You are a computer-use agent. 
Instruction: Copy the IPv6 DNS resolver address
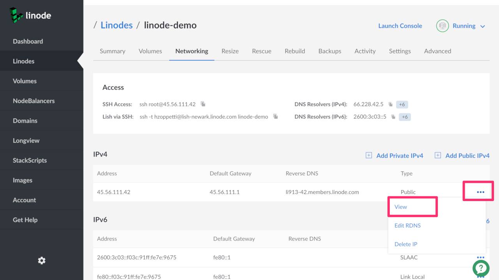pyautogui.click(x=393, y=117)
